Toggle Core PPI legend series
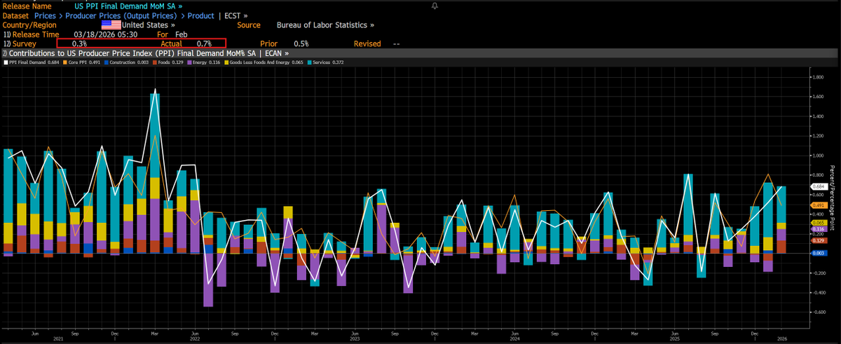The width and height of the screenshot is (841, 344). pyautogui.click(x=83, y=63)
